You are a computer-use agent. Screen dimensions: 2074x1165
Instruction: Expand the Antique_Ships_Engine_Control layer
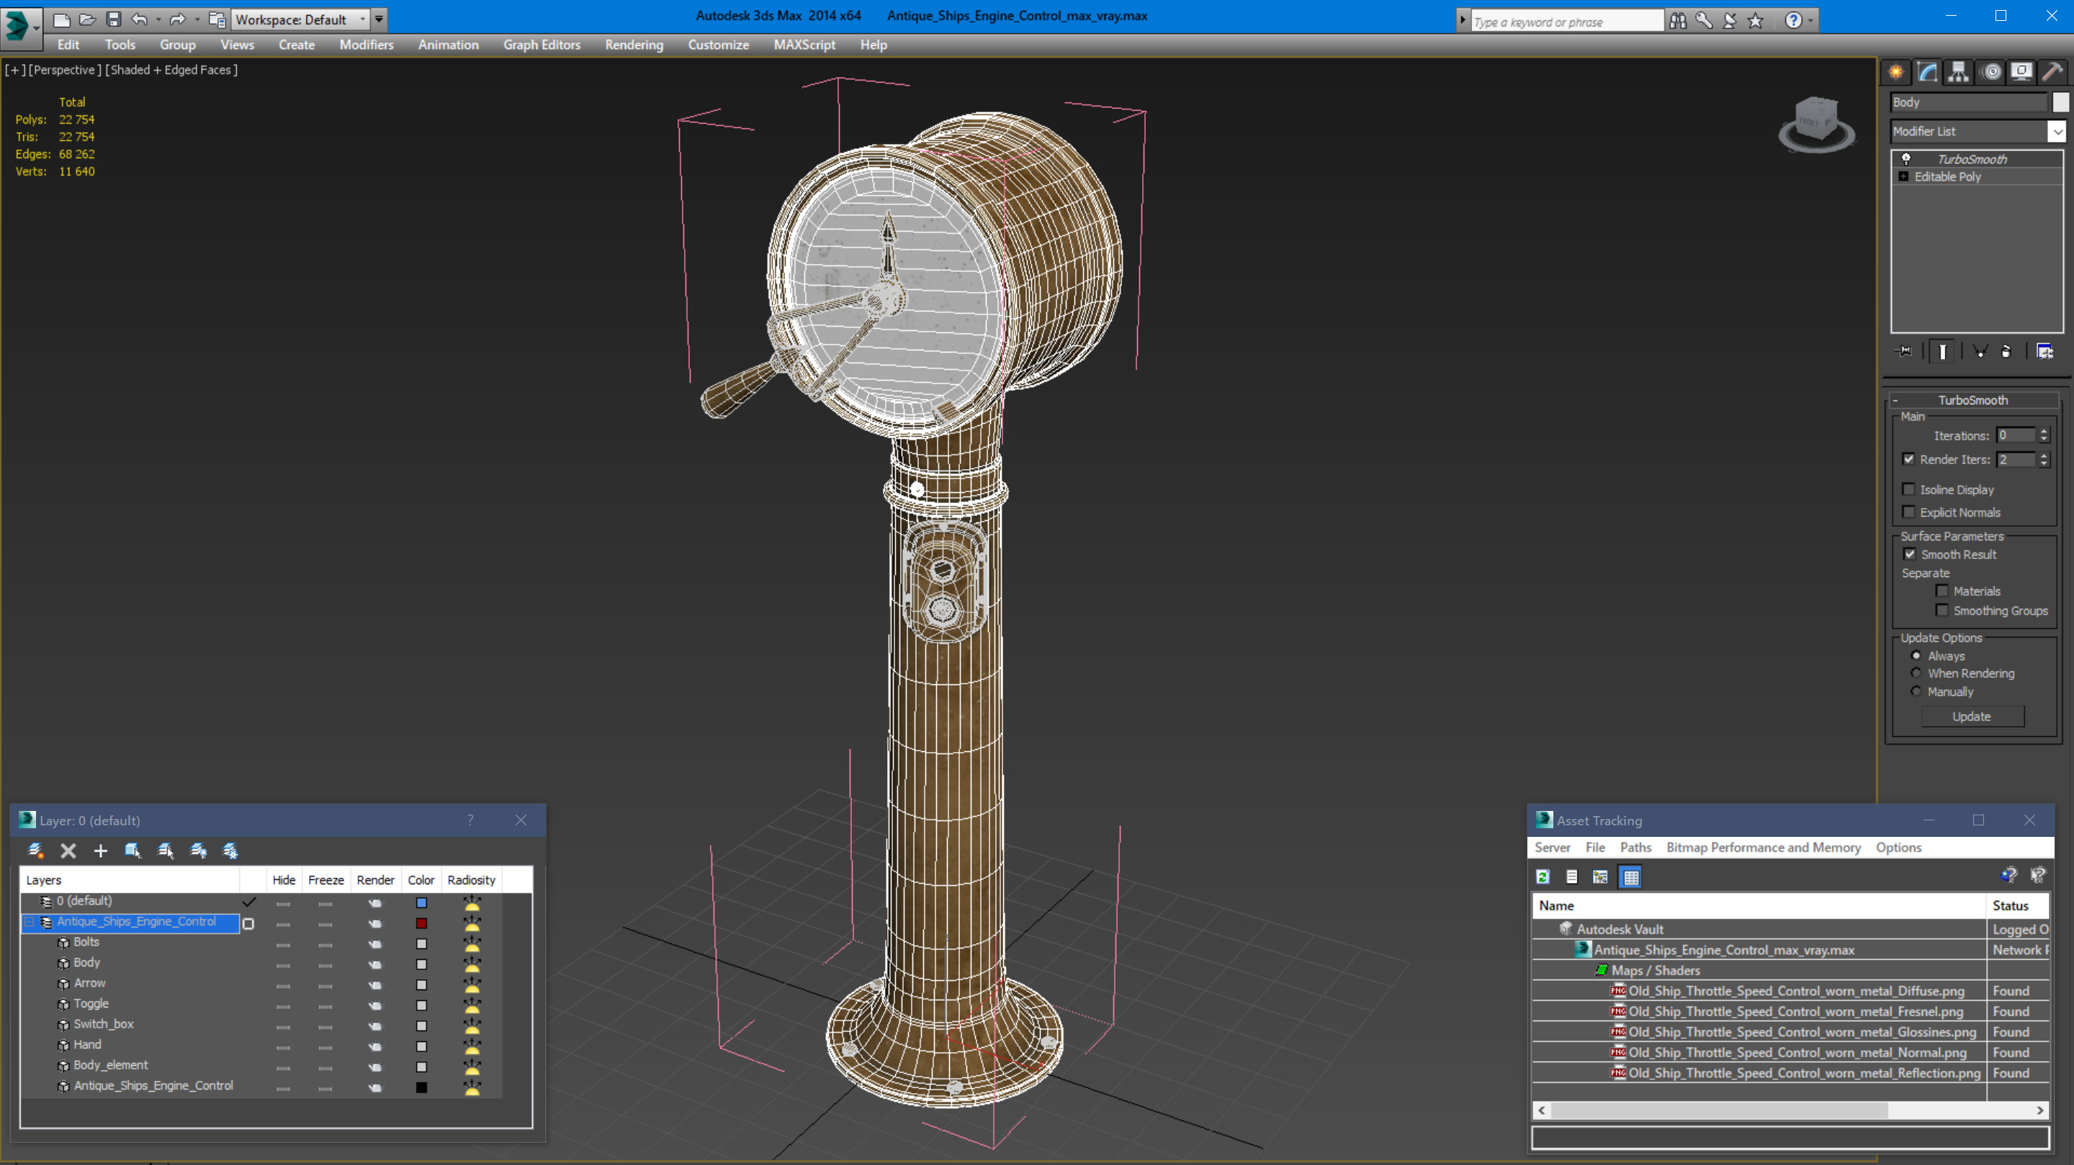click(x=32, y=920)
